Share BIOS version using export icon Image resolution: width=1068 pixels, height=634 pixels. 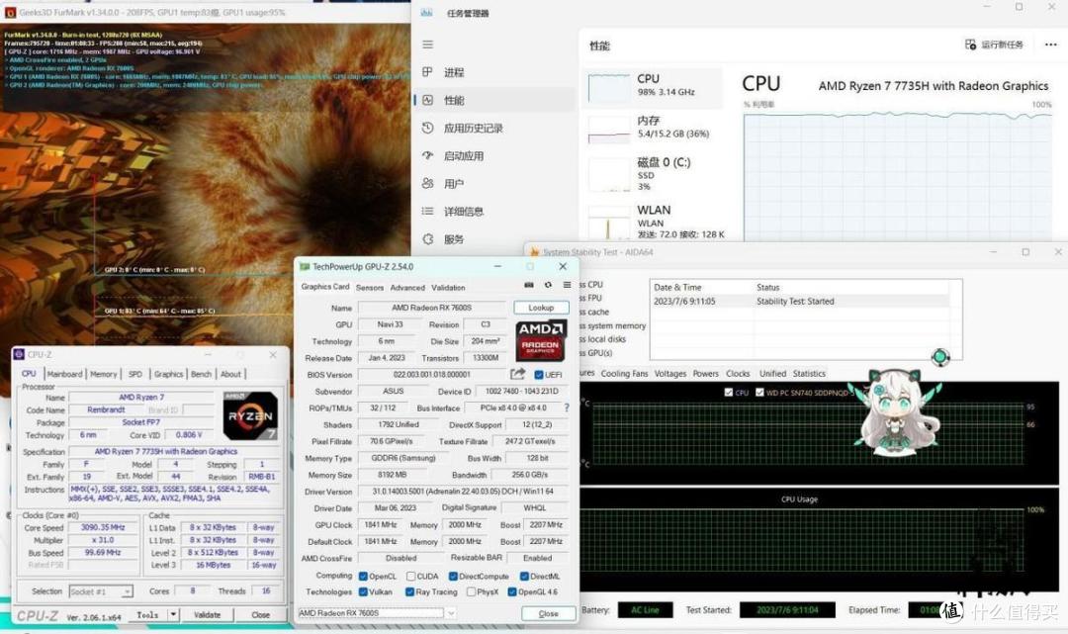[517, 374]
